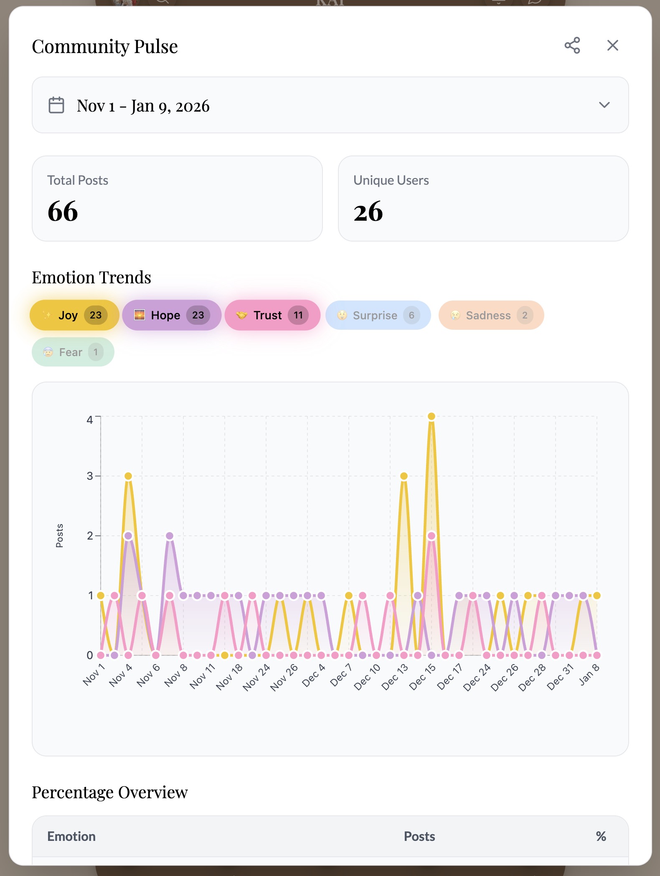Screen dimensions: 660x876
Task: Toggle the Hope emotion chip
Action: point(171,315)
